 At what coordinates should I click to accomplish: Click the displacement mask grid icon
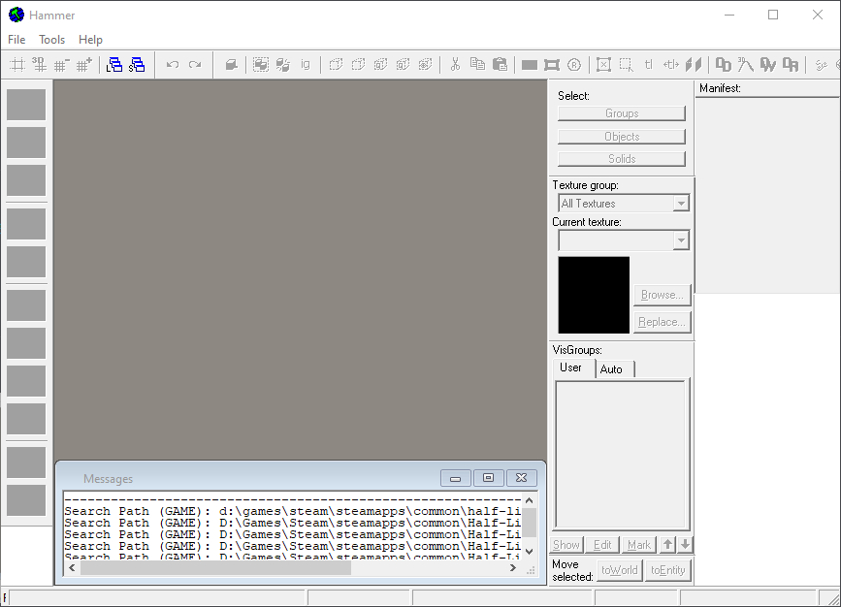click(791, 65)
